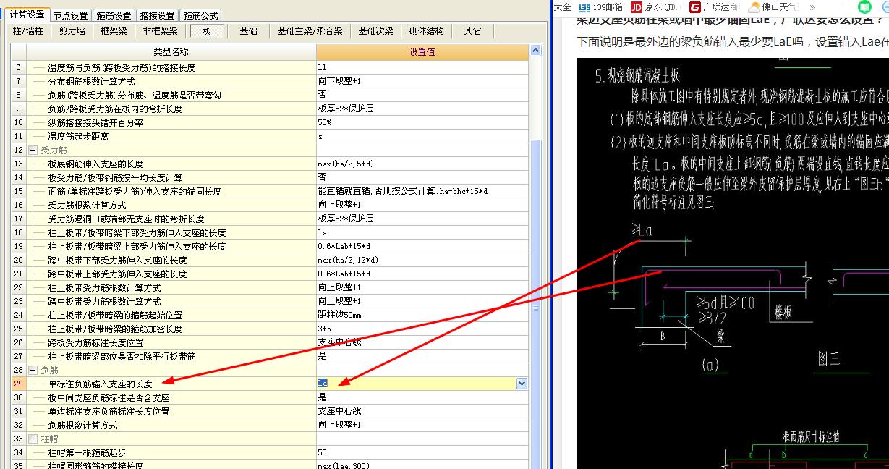Click the 设置值 column header
889x469 pixels.
point(422,52)
